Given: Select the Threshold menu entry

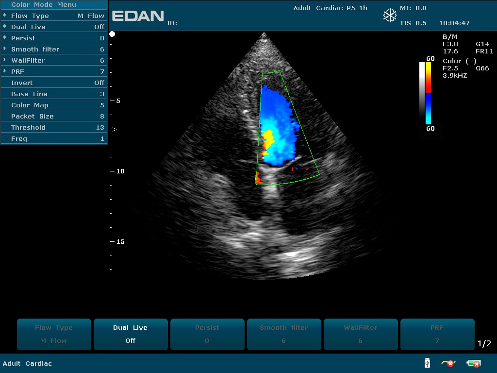Looking at the screenshot, I should (53, 127).
